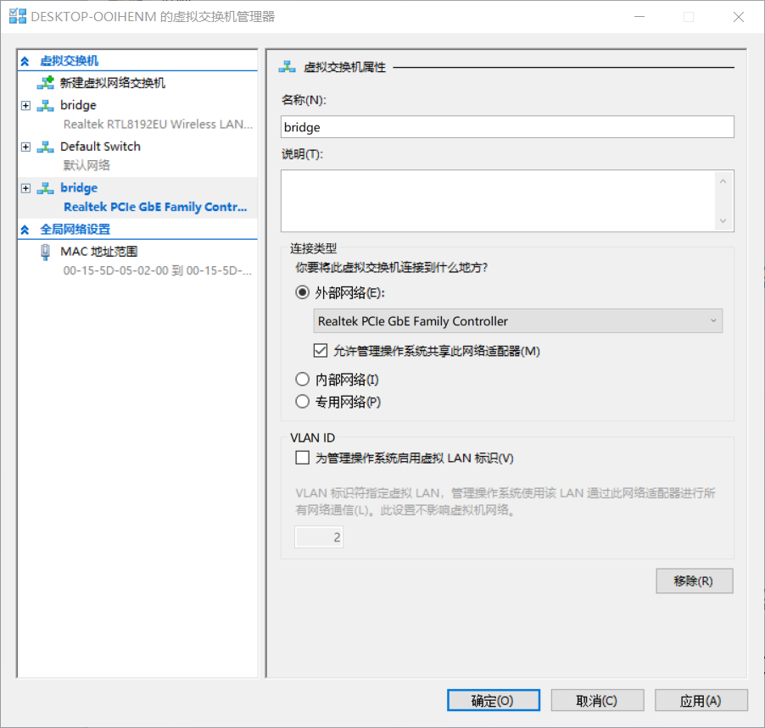765x728 pixels.
Task: Click the 虚拟交换机属性 header icon
Action: pos(288,67)
